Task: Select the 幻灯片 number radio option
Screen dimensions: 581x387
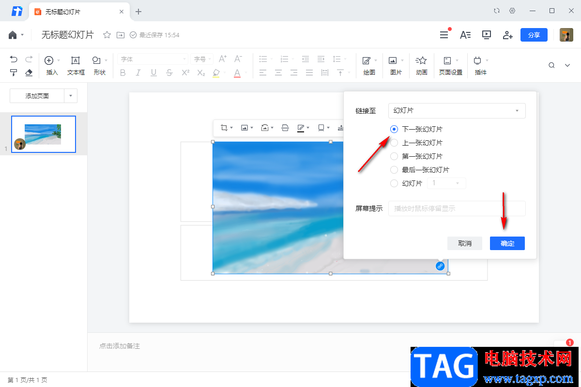Action: [394, 183]
